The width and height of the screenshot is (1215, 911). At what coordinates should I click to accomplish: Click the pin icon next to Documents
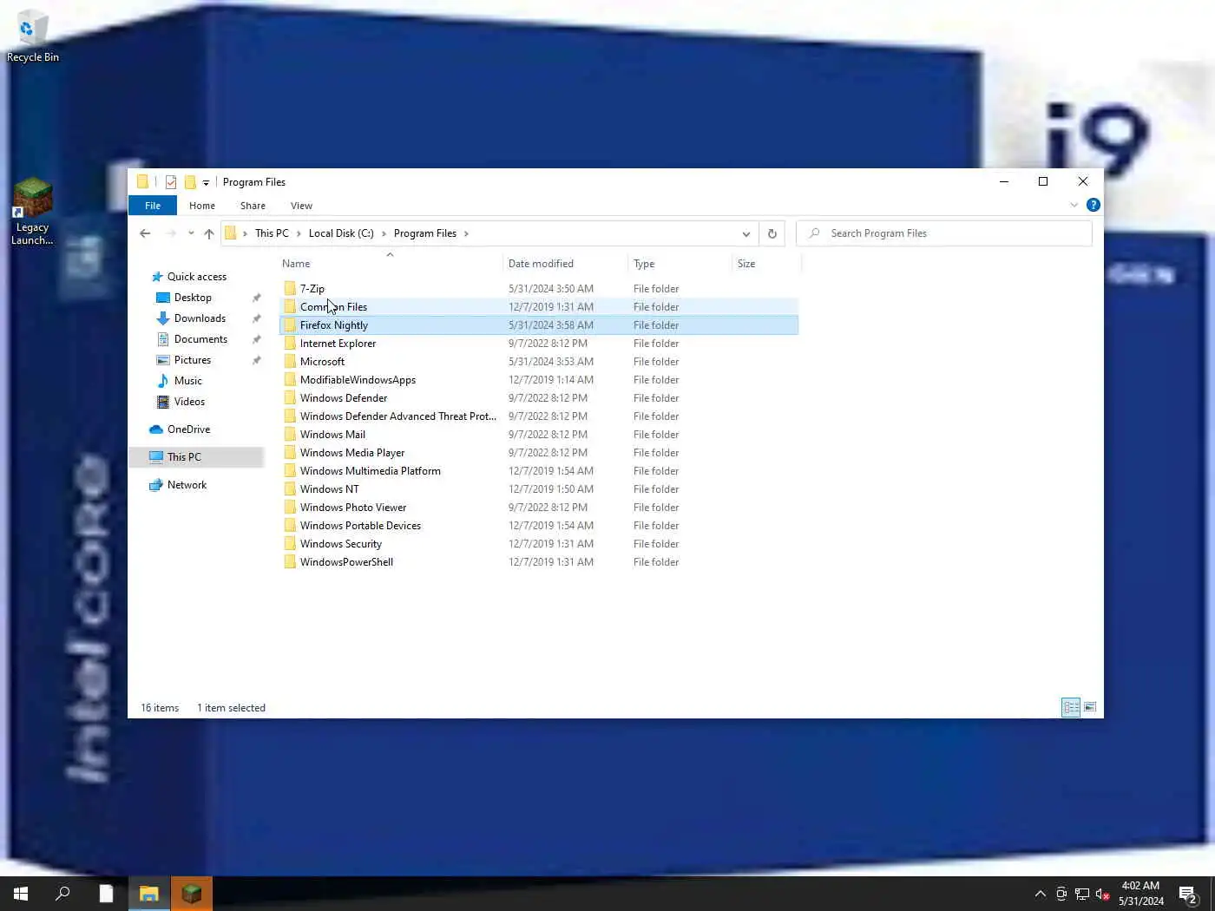click(x=256, y=339)
